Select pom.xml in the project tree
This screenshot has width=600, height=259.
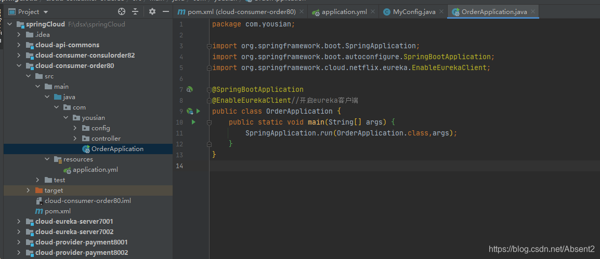(x=88, y=211)
